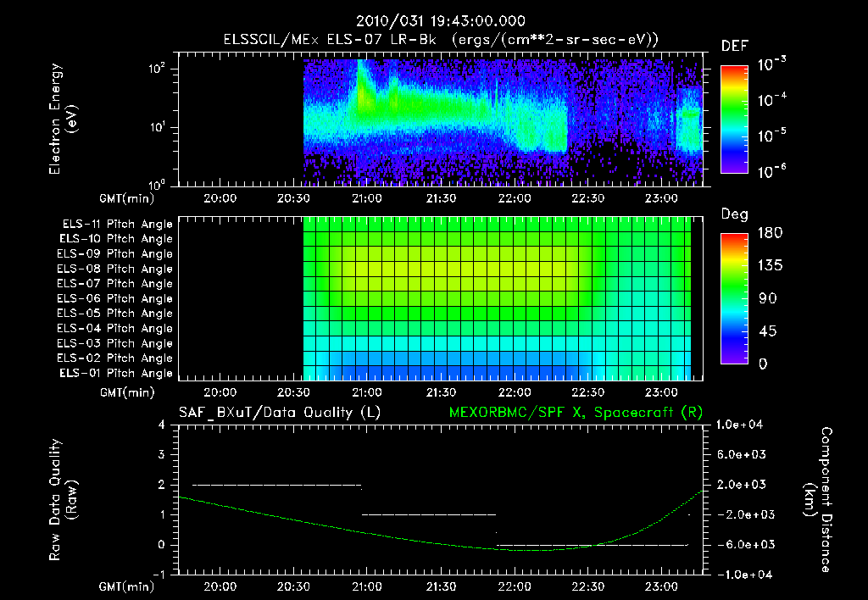
Task: Click the 10^-3 value on the DEF scale
Action: tap(771, 64)
